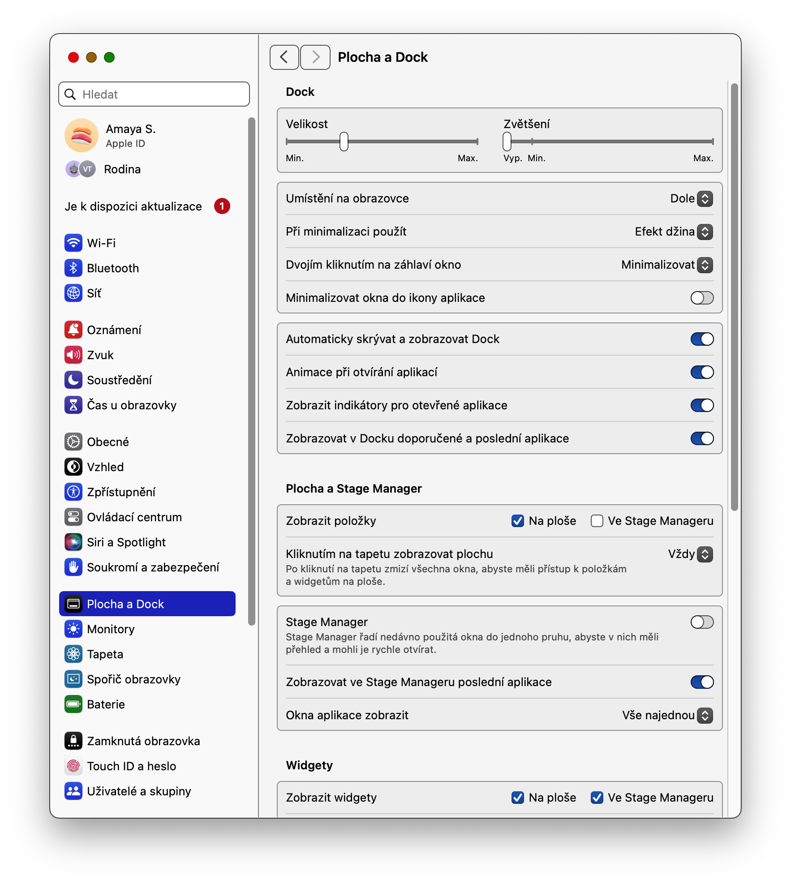This screenshot has width=791, height=884.
Task: Turn off Animace při otvírání aplikací
Action: 702,372
